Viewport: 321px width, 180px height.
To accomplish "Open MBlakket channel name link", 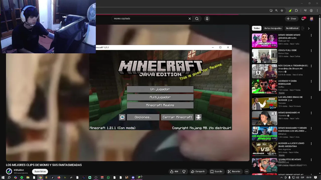I will tap(19, 170).
